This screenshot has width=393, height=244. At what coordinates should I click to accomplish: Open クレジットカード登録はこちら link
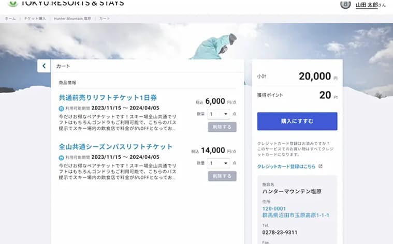[x=286, y=166]
